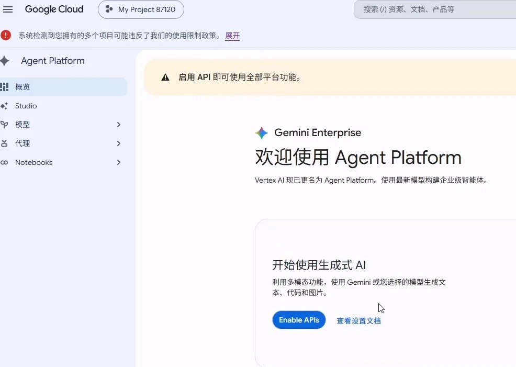
Task: Click the triangle warning icon in the API banner
Action: 165,77
